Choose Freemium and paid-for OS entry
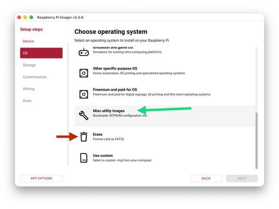279x209 pixels. click(165, 94)
